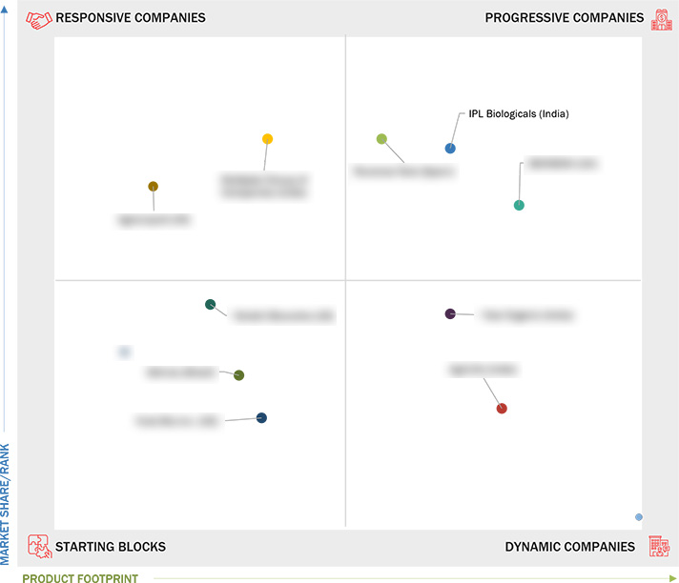Click the IPL Biologicals (India) label
This screenshot has height=583, width=679.
tap(519, 113)
